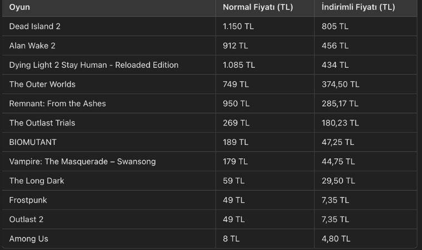This screenshot has width=422, height=250.
Task: Click the Oyun column header
Action: tap(19, 7)
